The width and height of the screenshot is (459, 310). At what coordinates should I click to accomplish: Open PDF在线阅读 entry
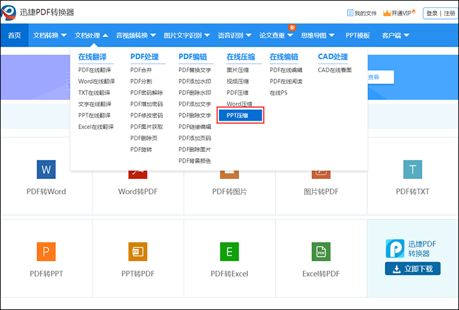(x=286, y=81)
